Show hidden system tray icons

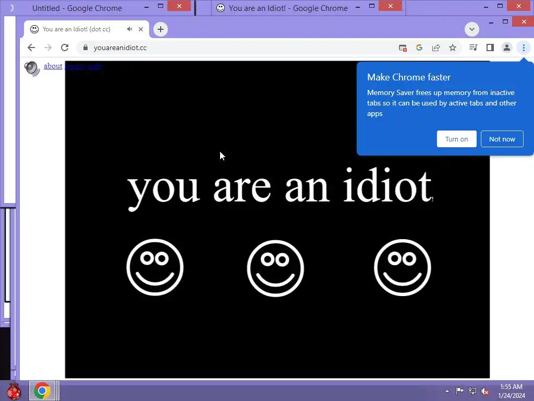[x=447, y=391]
